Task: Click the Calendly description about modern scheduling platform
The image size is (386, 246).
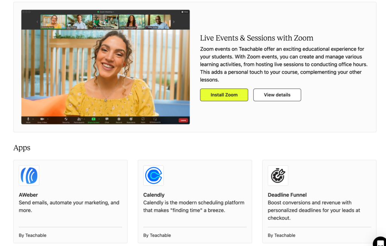Action: click(194, 207)
